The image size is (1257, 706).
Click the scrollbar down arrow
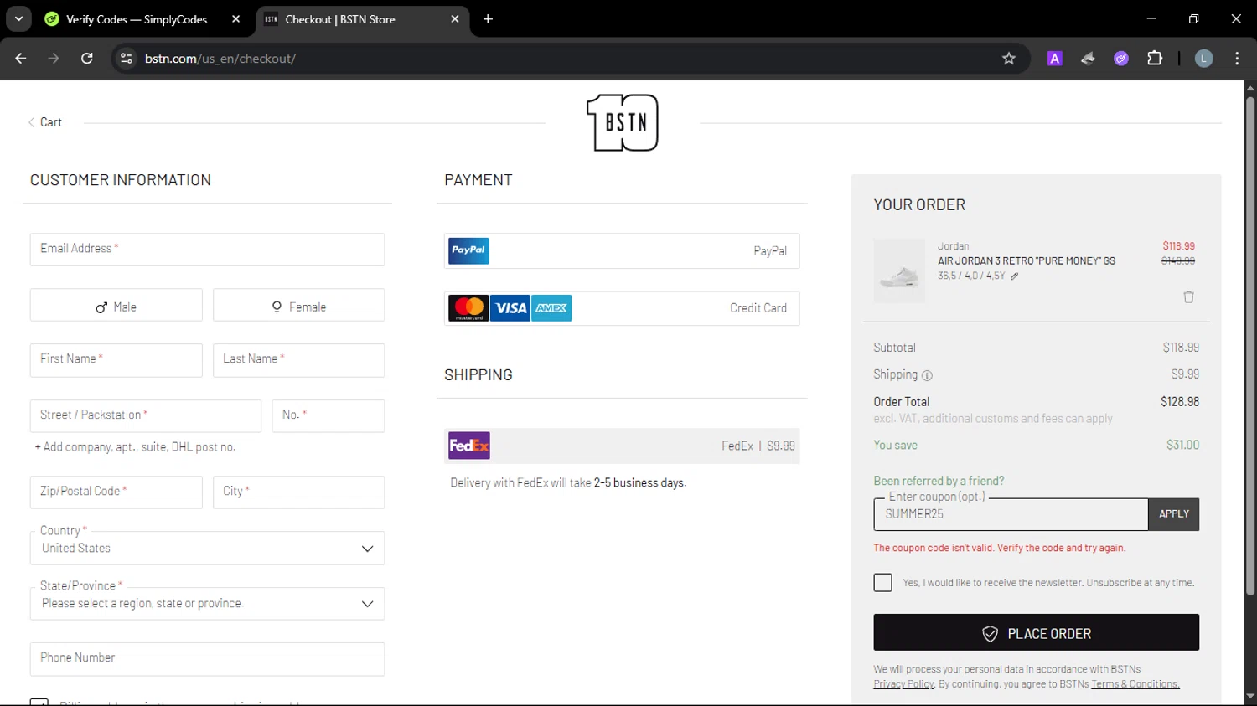point(1250,696)
